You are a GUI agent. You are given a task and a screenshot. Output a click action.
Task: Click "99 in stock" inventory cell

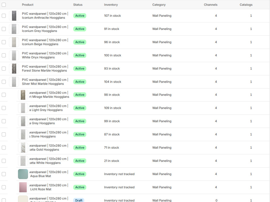(x=112, y=121)
